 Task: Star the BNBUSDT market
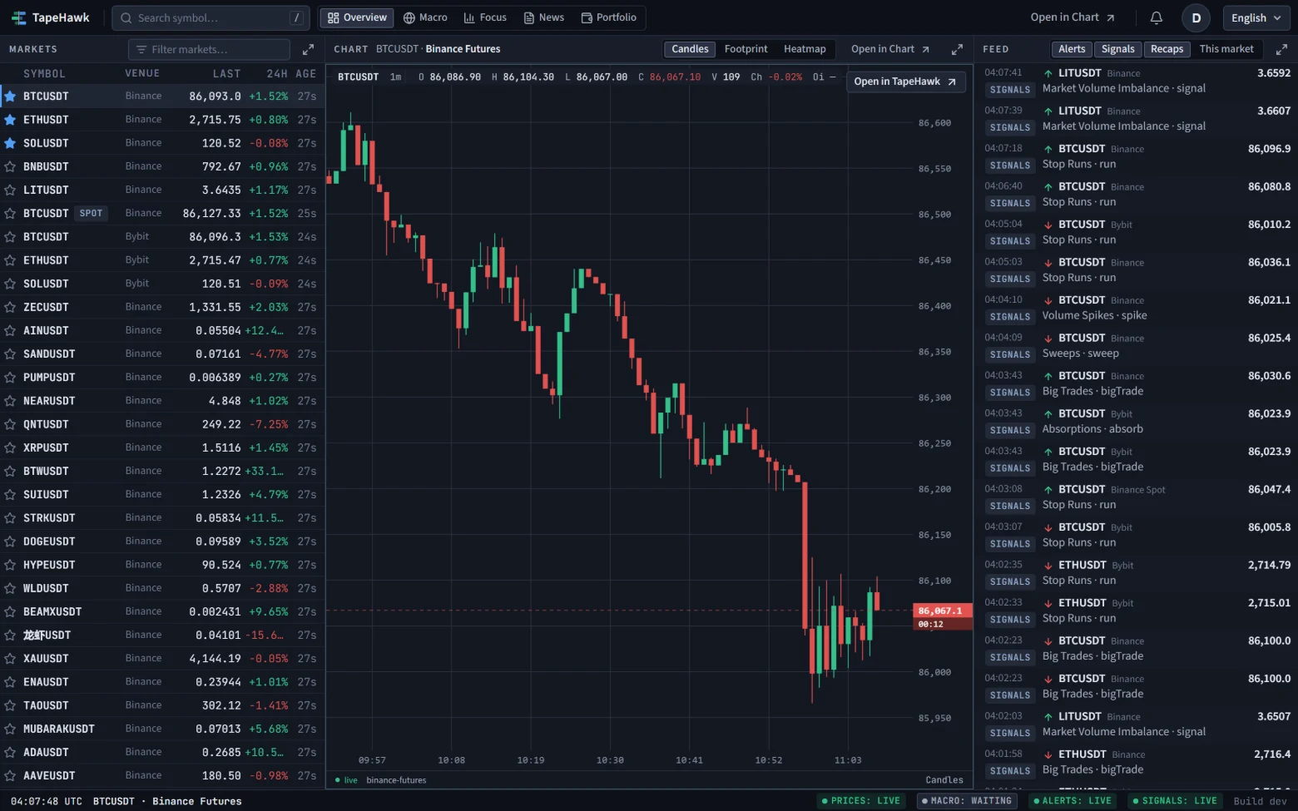coord(10,166)
